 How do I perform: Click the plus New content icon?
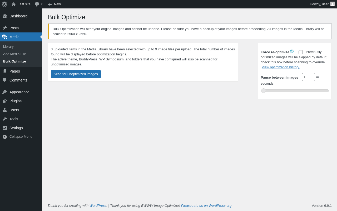[x=50, y=4]
